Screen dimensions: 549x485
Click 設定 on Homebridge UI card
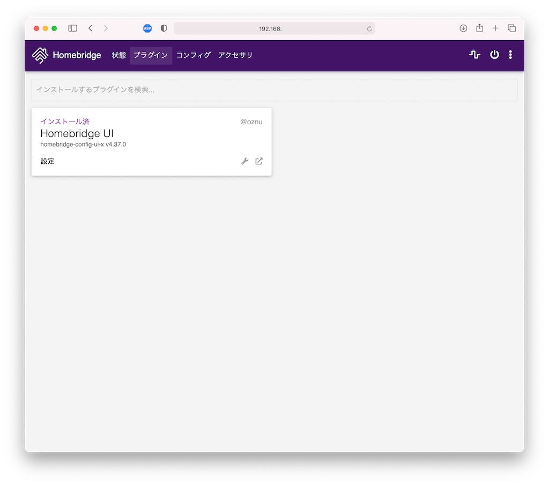tap(47, 161)
